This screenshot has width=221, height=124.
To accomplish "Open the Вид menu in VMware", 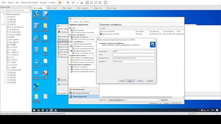I will (17, 2).
